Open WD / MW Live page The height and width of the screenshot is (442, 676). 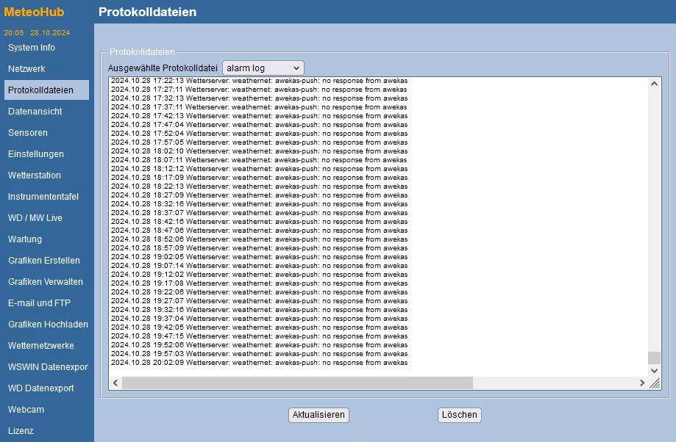(35, 218)
